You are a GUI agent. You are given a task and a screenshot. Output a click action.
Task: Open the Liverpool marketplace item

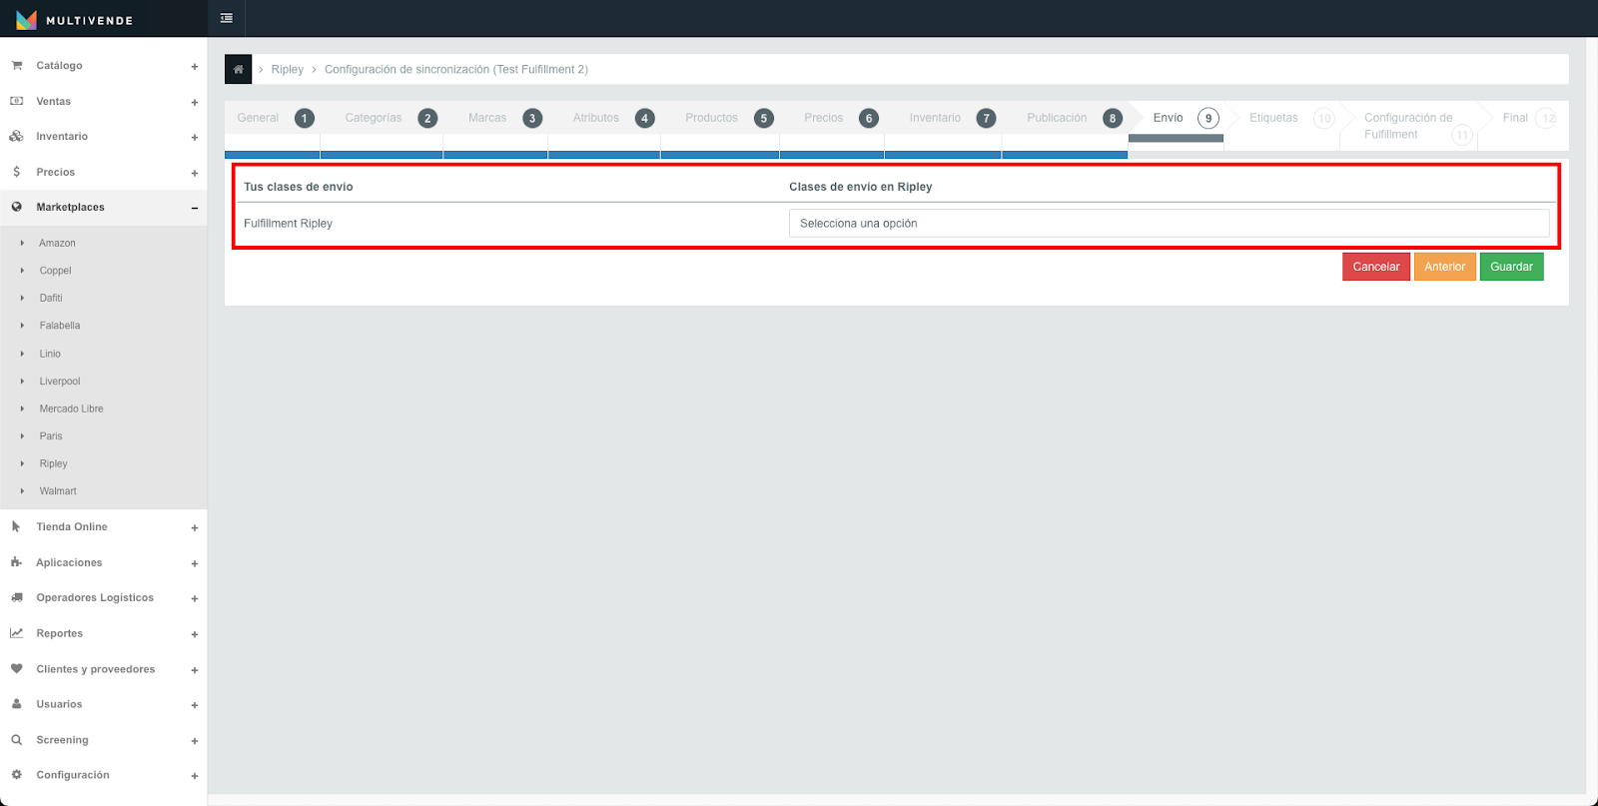pos(60,382)
